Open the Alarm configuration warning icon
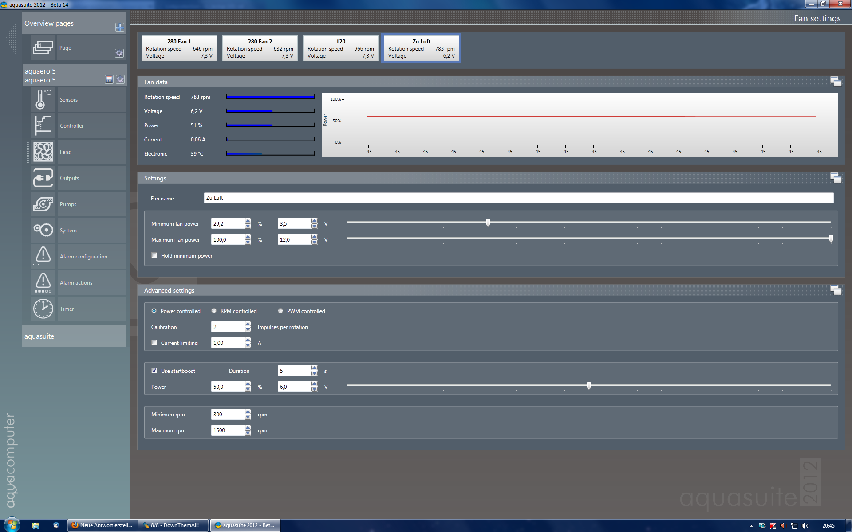852x532 pixels. point(43,257)
